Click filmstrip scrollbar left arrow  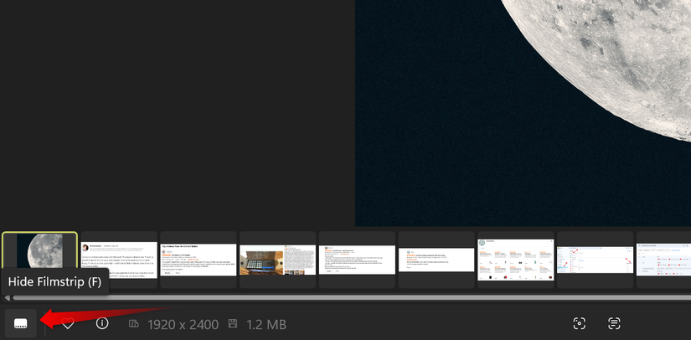7,298
